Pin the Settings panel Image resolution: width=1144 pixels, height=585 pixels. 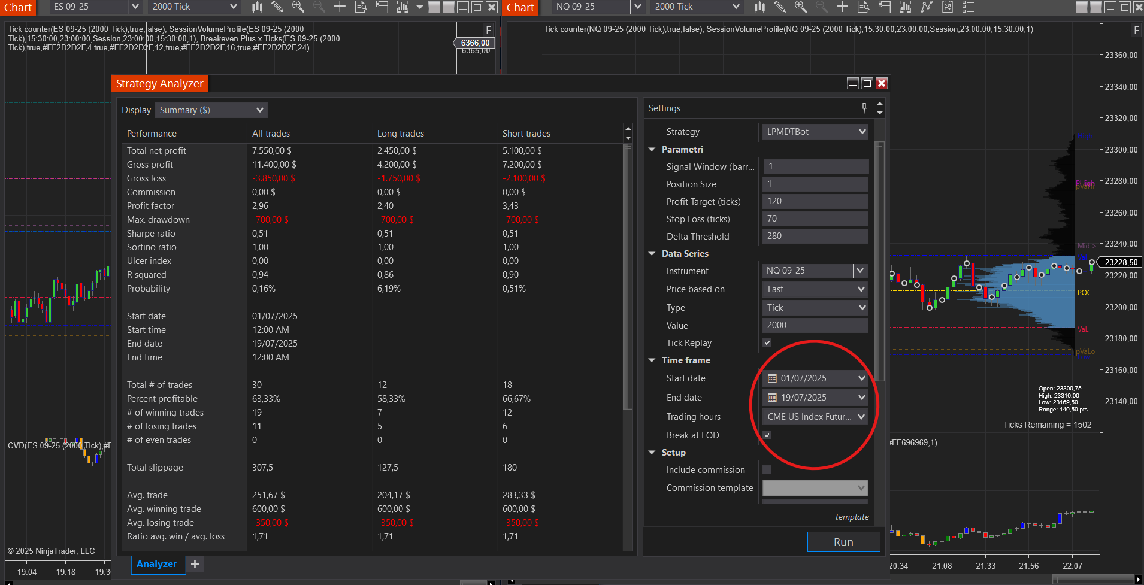click(x=864, y=108)
